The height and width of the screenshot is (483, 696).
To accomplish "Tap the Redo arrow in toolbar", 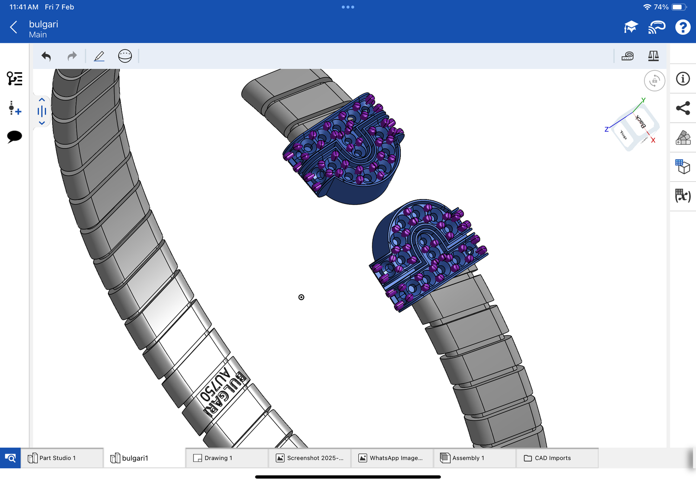I will (x=72, y=56).
